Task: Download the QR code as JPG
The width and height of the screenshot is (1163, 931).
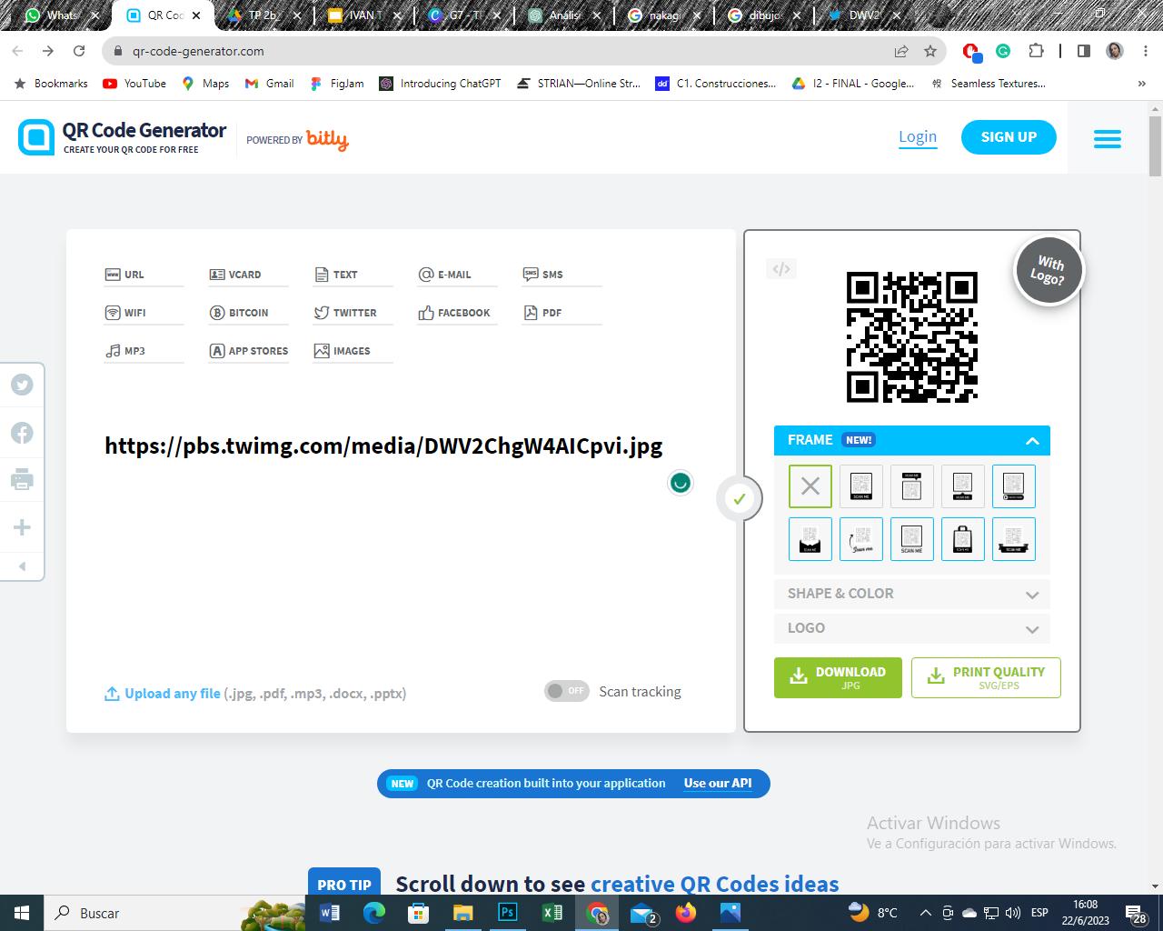Action: point(838,677)
